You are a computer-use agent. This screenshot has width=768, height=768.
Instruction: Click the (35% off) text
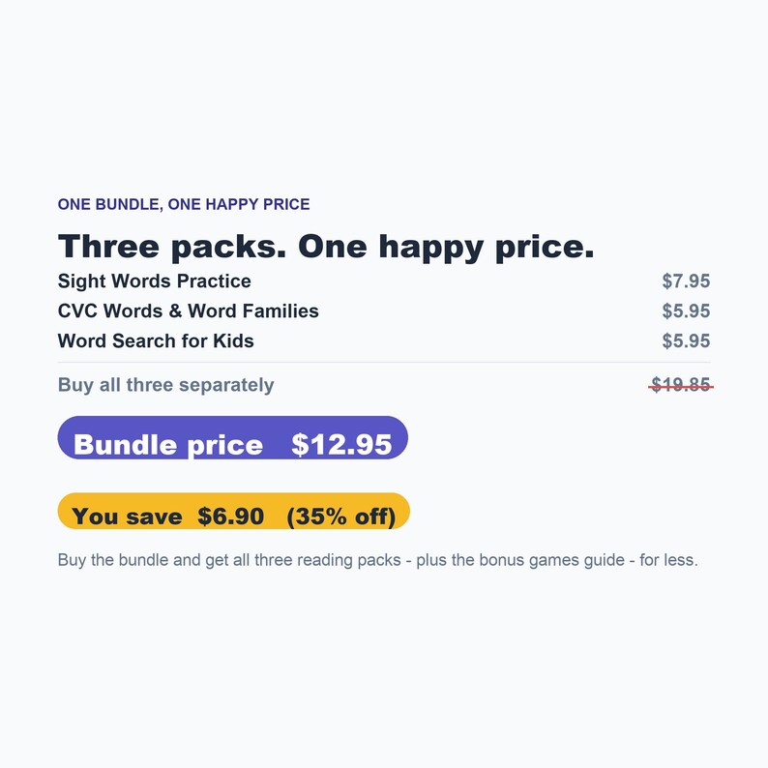pos(340,517)
